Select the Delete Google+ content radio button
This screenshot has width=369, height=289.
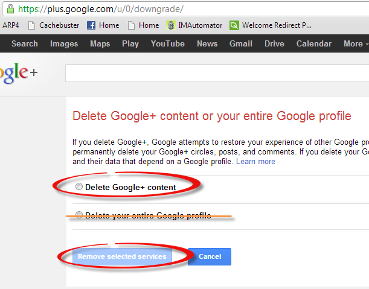click(x=79, y=186)
